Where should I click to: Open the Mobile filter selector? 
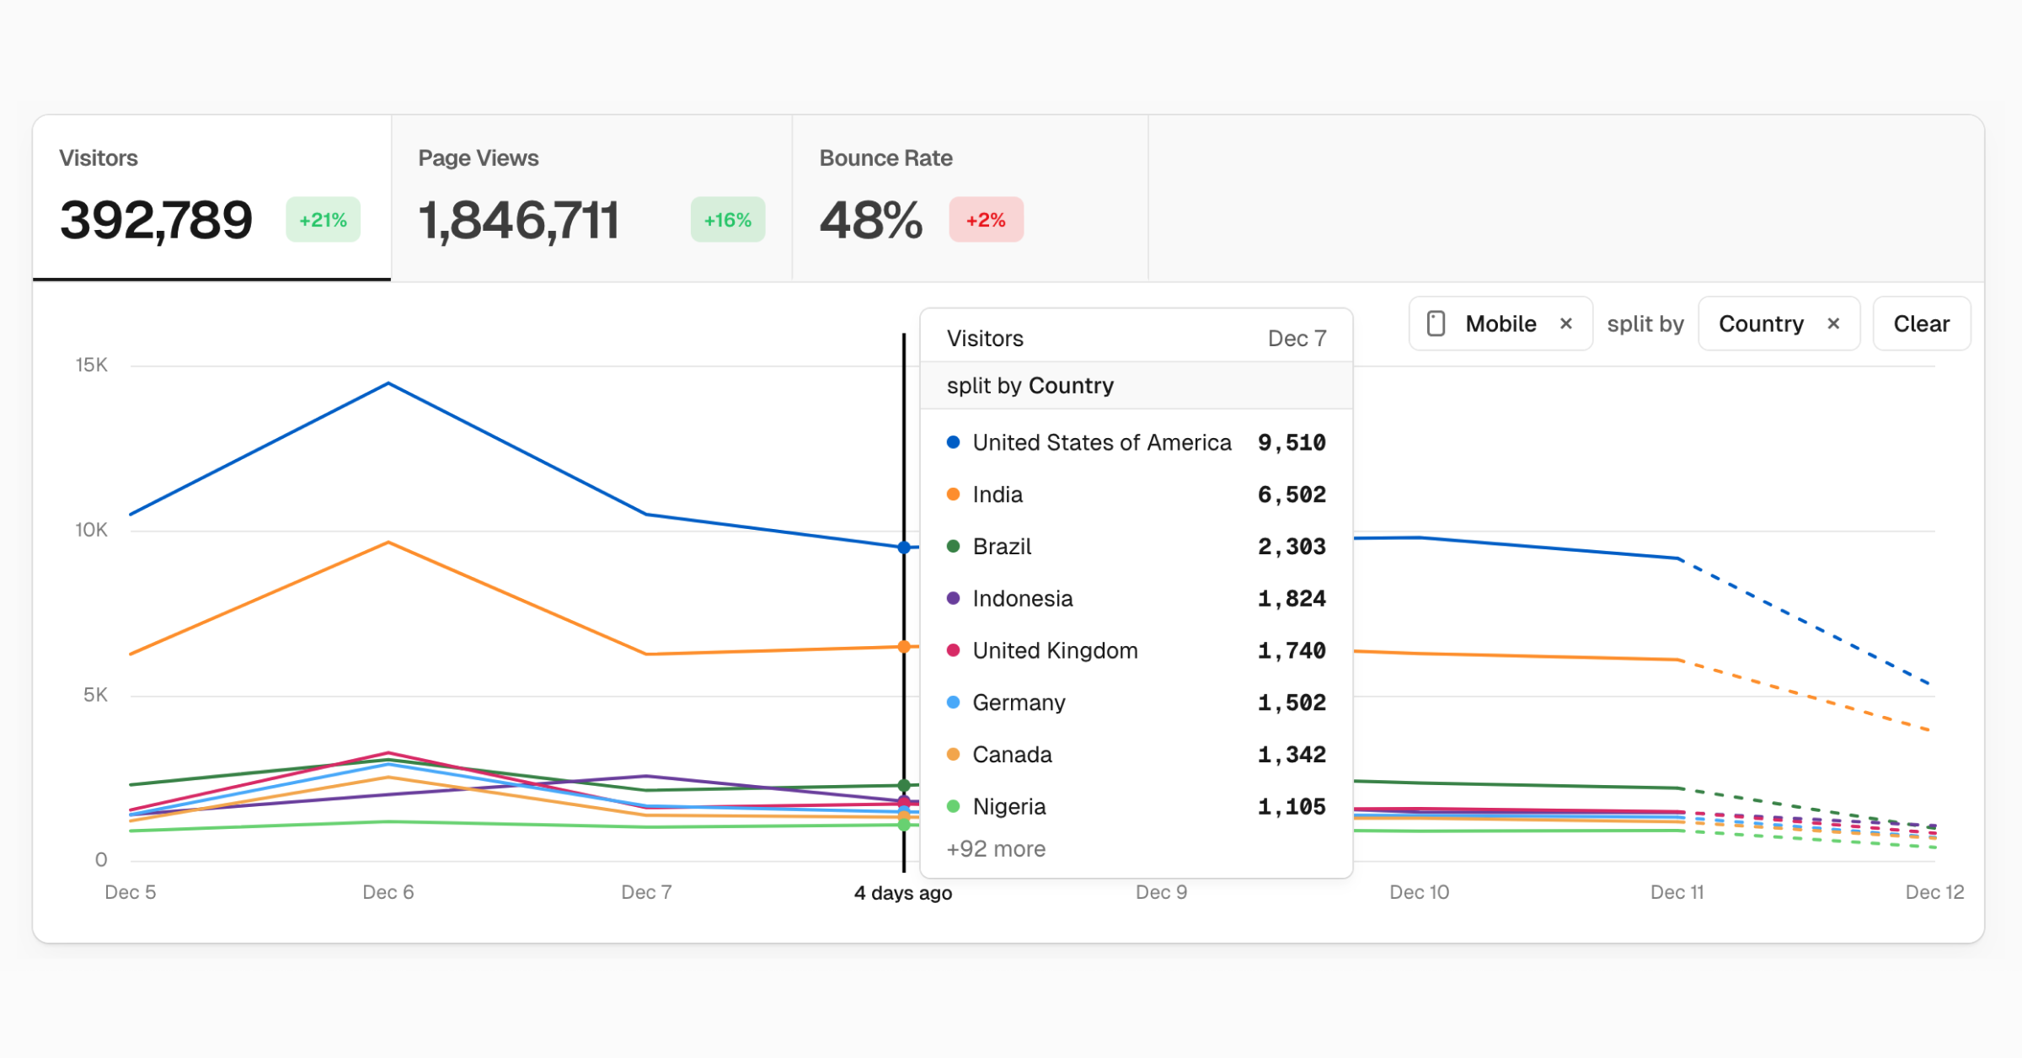point(1500,323)
